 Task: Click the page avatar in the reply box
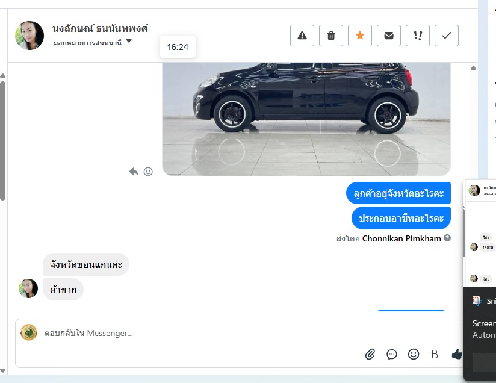29,332
